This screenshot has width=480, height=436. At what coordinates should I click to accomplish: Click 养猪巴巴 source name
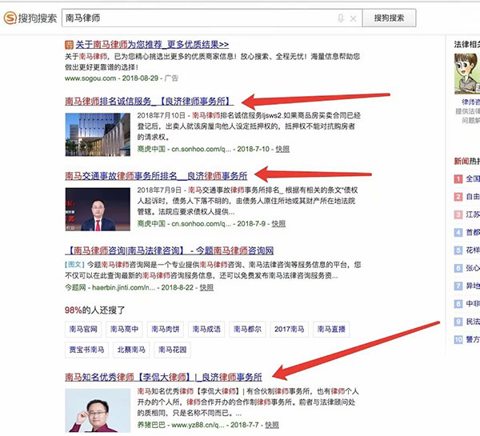[151, 425]
